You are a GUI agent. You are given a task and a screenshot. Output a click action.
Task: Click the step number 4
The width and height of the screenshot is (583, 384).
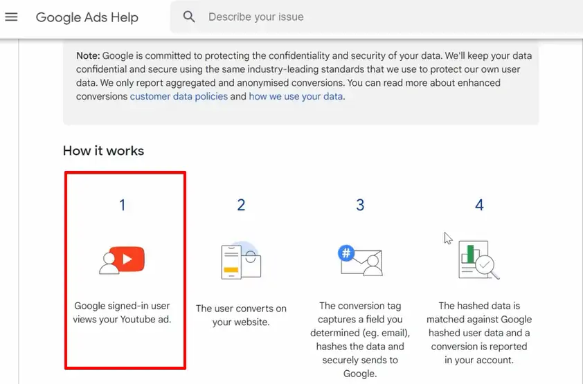click(x=479, y=205)
